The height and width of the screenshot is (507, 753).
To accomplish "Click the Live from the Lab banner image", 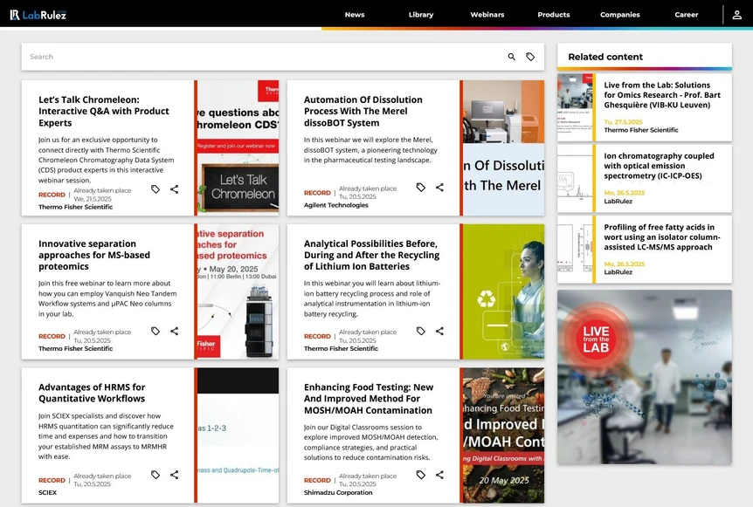I will click(x=644, y=377).
